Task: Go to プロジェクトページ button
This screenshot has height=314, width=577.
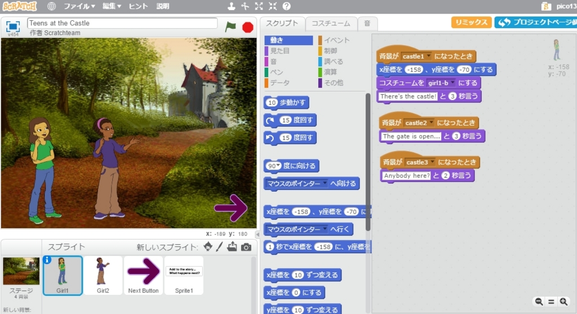Action: click(x=536, y=22)
